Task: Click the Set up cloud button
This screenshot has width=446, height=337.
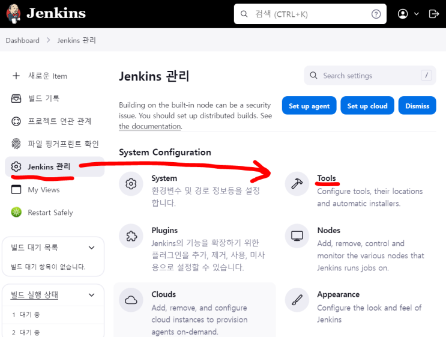Action: pos(367,106)
